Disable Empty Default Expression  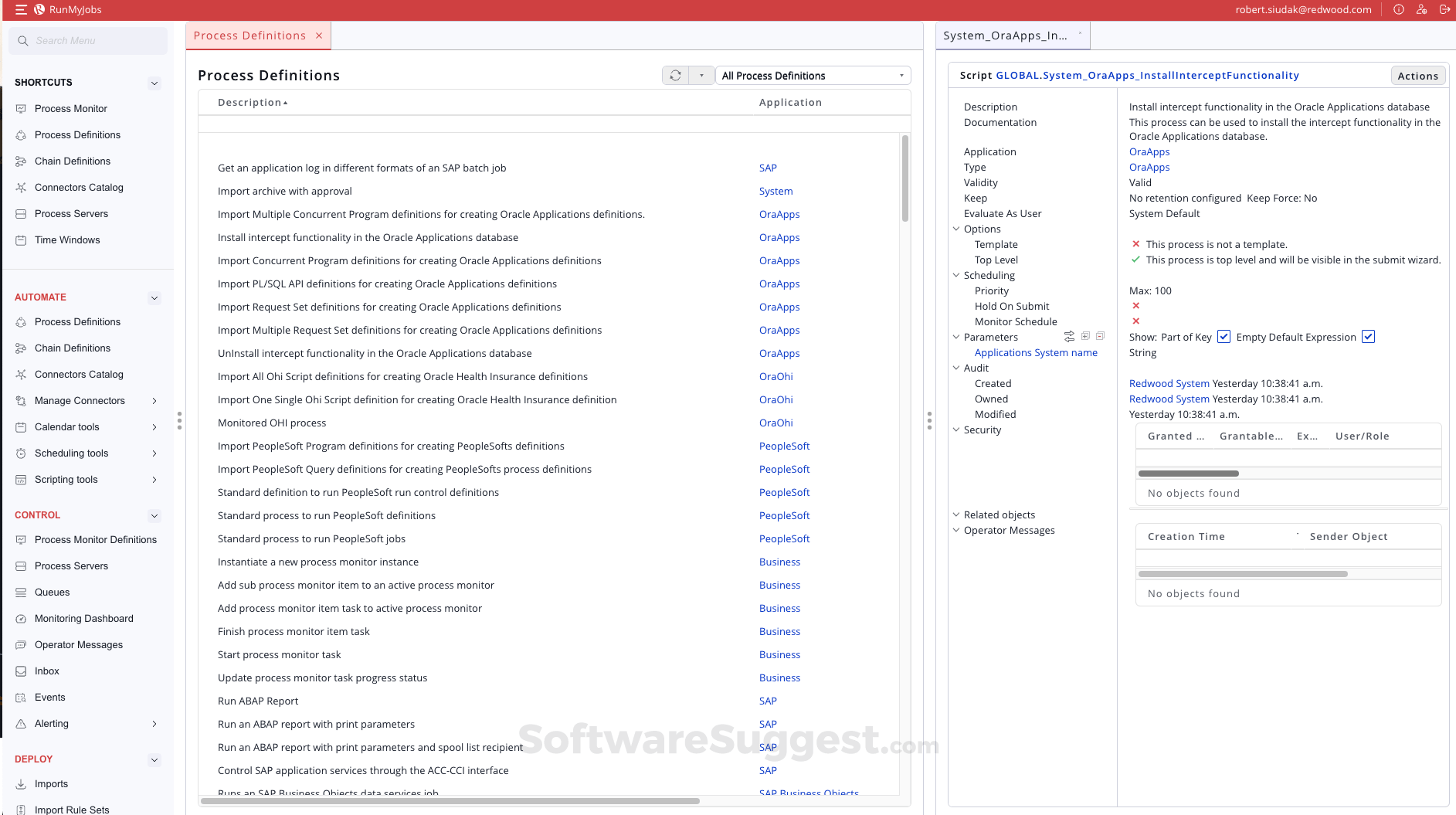tap(1368, 337)
